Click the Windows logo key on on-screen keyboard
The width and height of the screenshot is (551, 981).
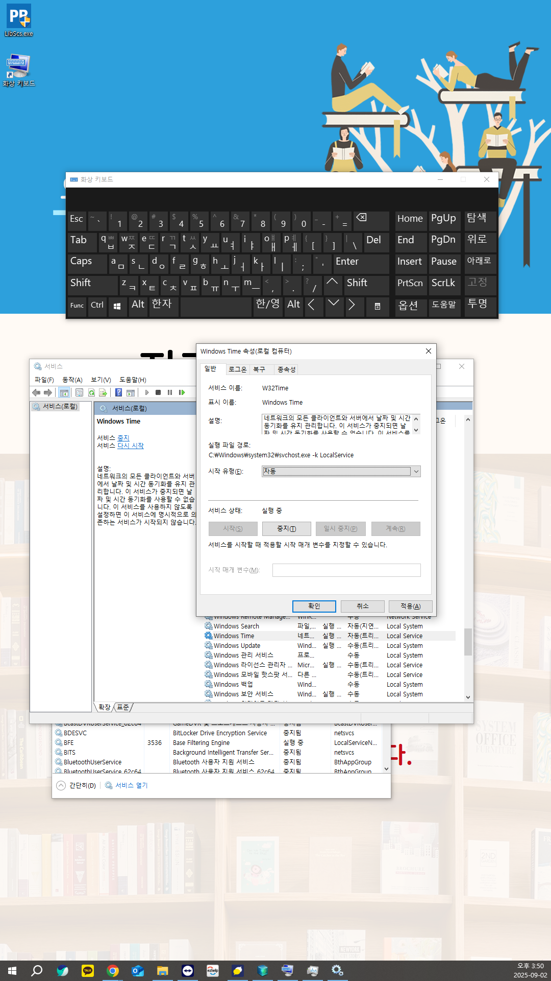(x=117, y=306)
